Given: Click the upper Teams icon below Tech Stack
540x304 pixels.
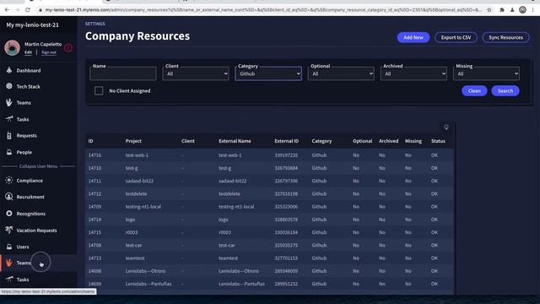Looking at the screenshot, I should pyautogui.click(x=9, y=102).
